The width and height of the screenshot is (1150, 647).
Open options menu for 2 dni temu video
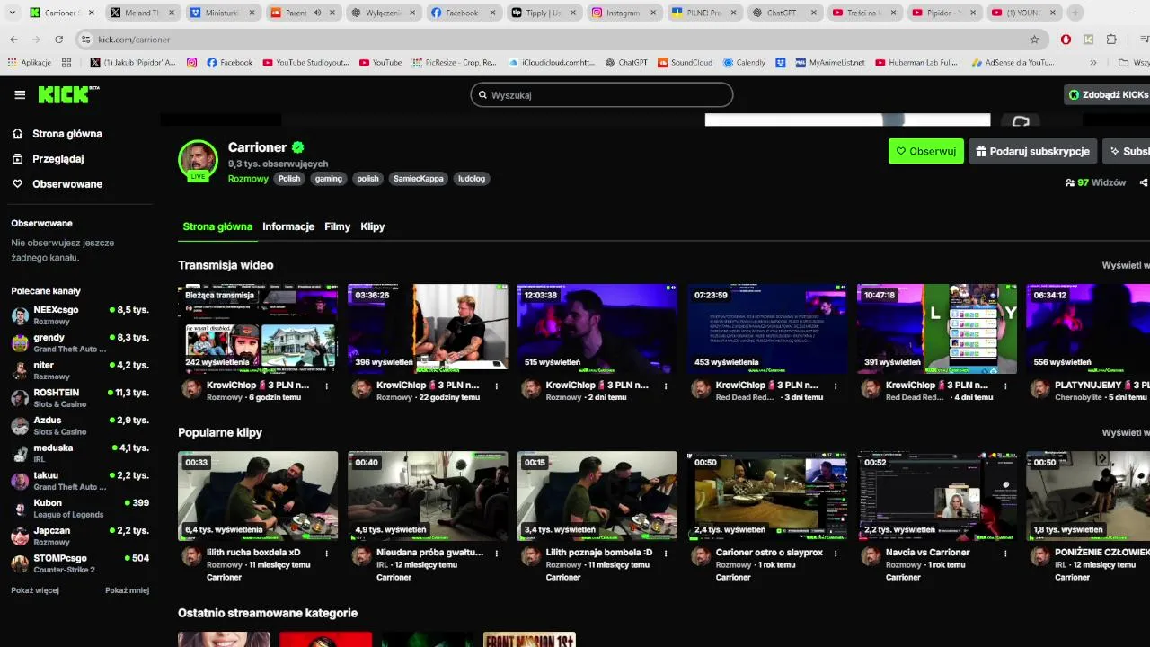[666, 386]
